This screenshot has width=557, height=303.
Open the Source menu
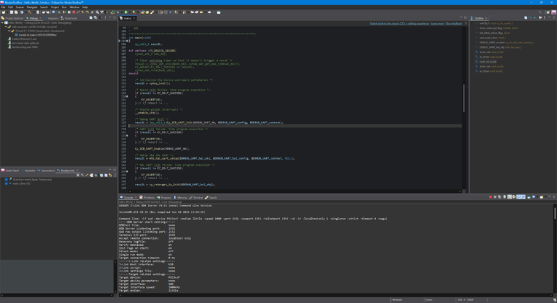click(20, 7)
